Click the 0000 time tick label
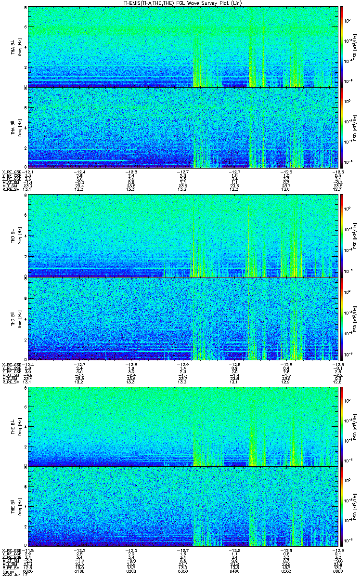 click(28, 570)
